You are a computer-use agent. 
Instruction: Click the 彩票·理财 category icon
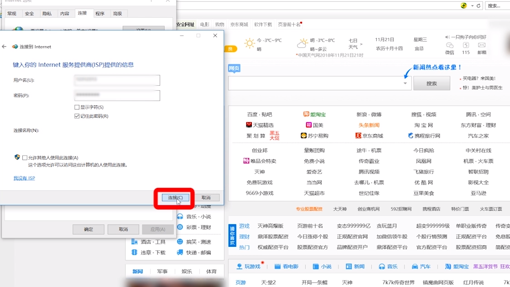(180, 227)
